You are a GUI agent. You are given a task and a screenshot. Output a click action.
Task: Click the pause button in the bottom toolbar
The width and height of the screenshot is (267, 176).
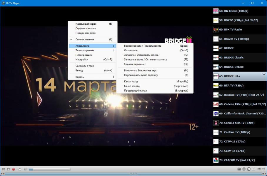coord(4,169)
